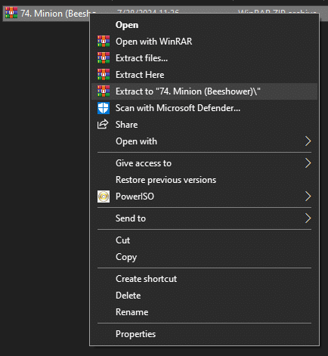The image size is (328, 356).
Task: Expand the Open with submenu arrow
Action: (x=308, y=141)
